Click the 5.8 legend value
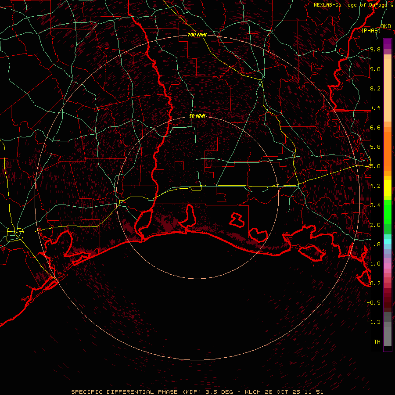 coord(375,147)
